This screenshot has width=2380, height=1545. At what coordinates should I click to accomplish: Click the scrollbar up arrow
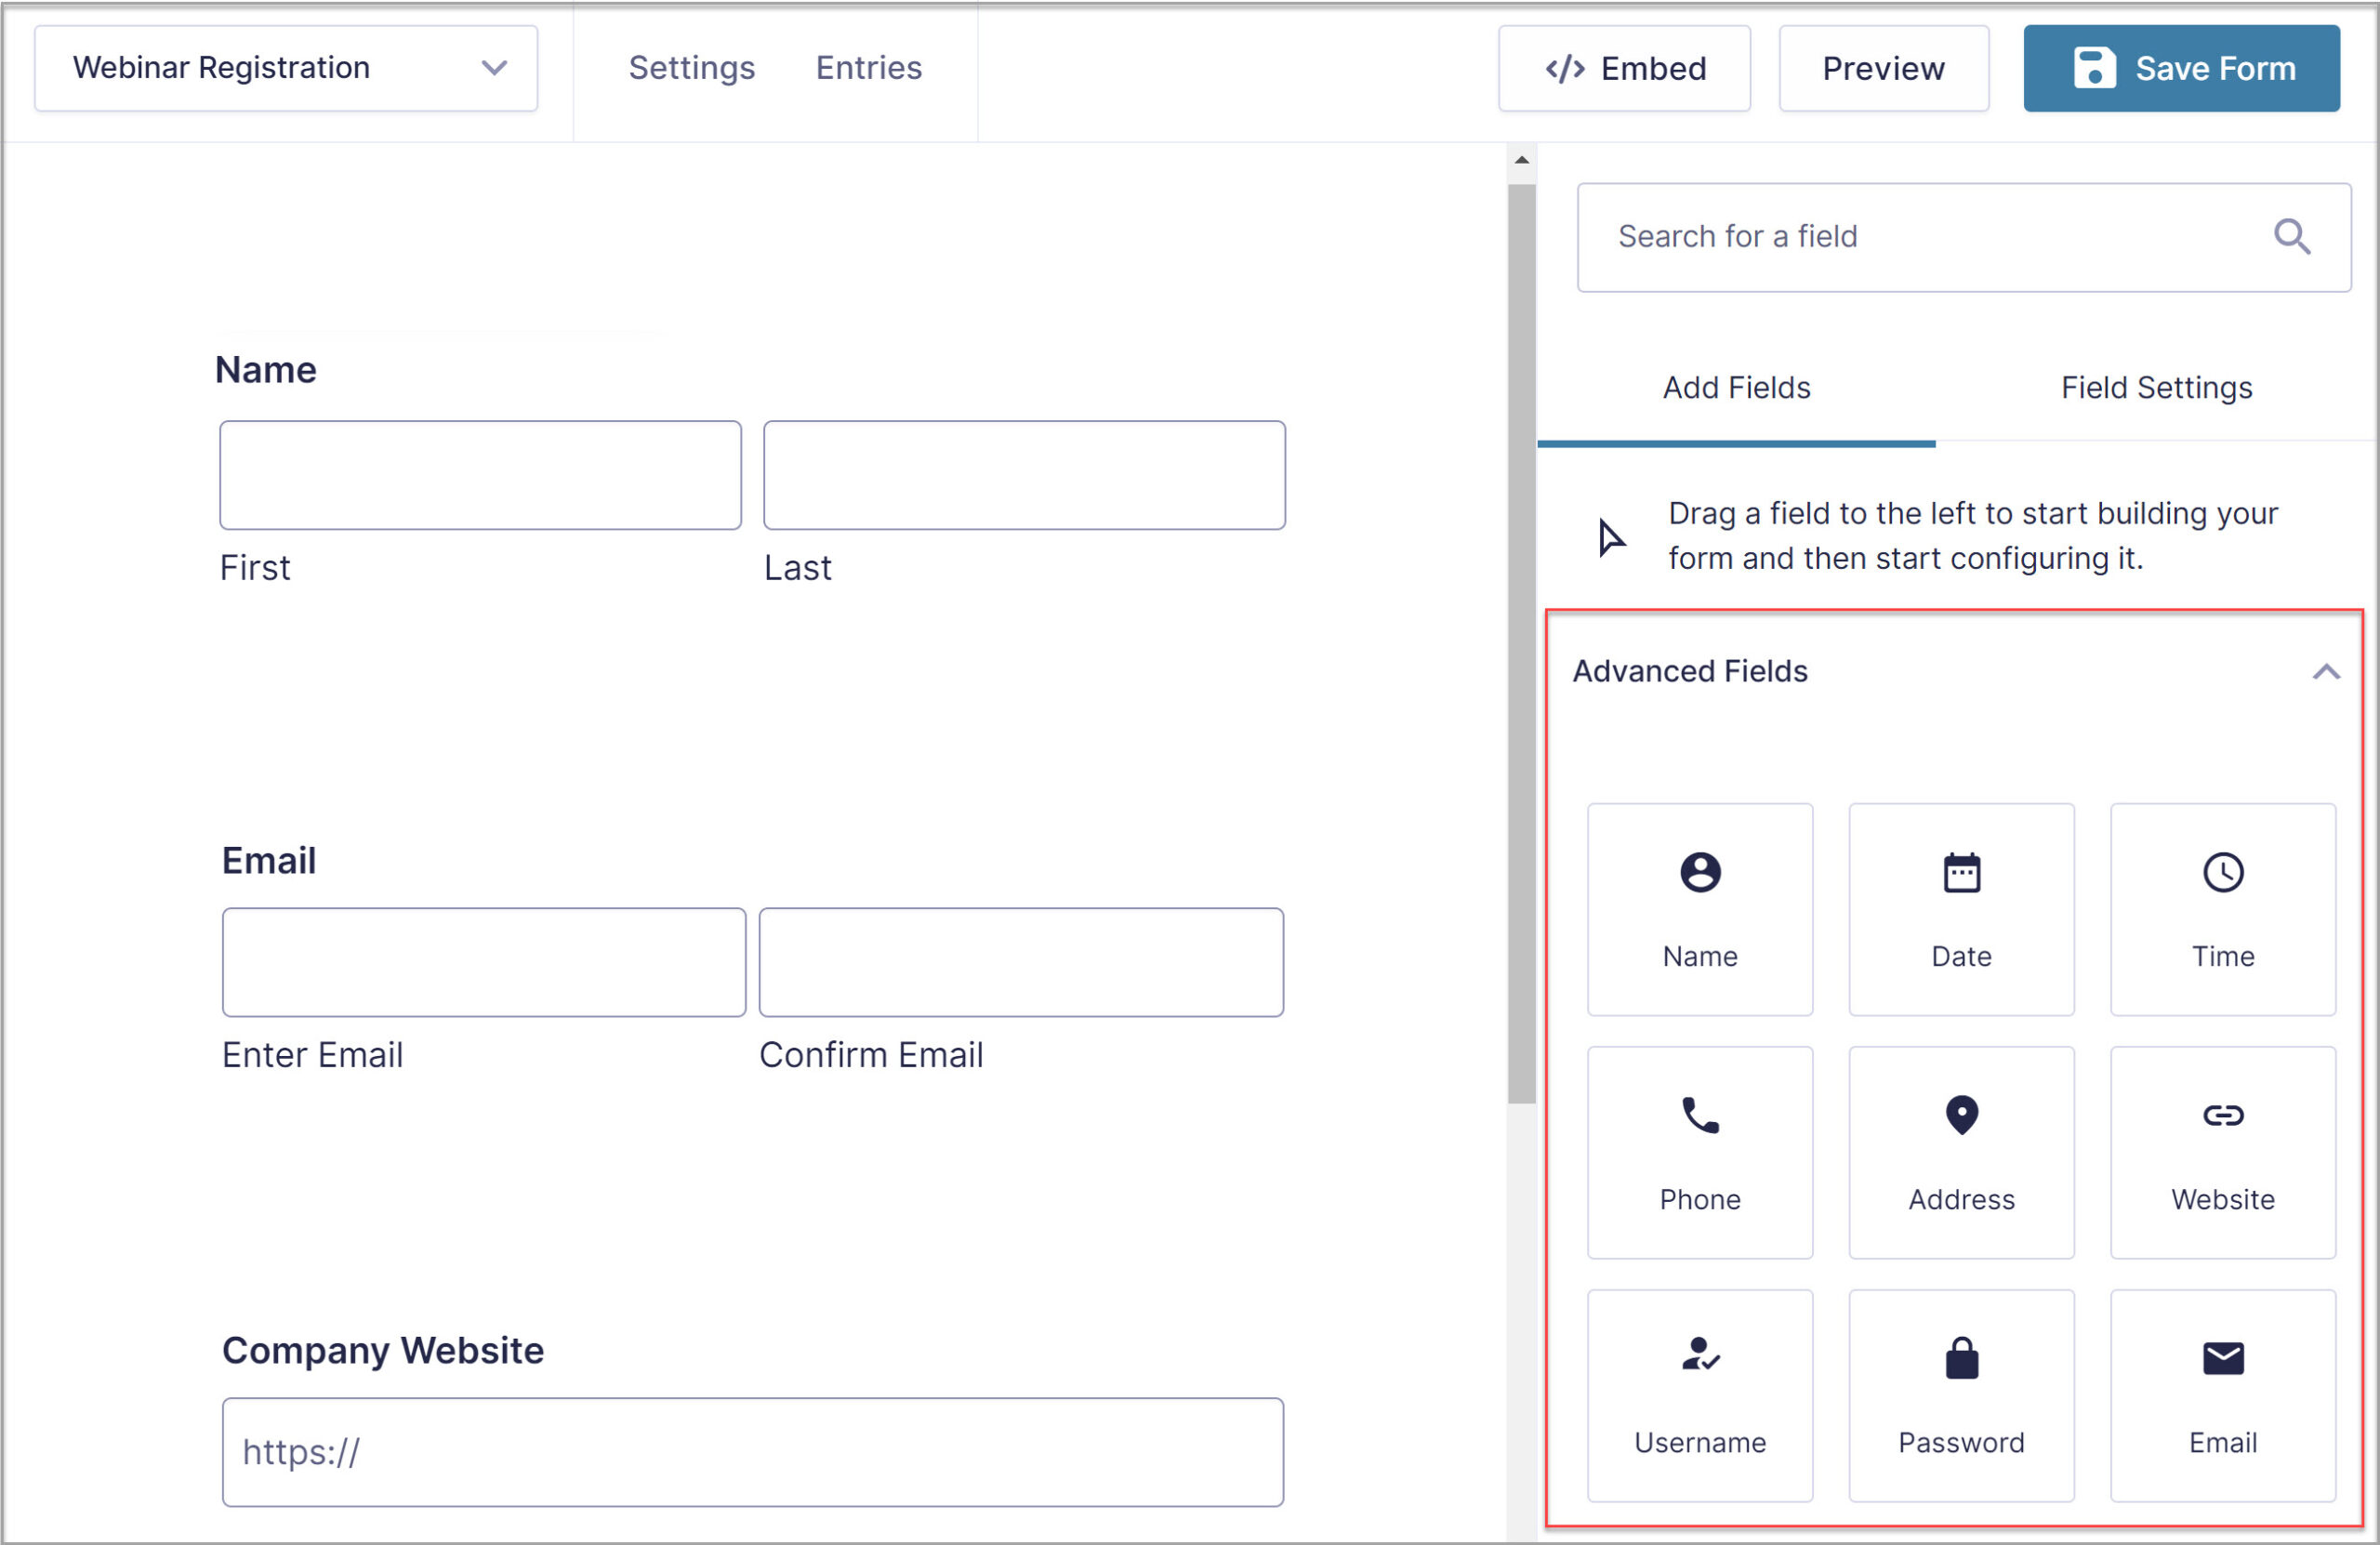click(1521, 160)
